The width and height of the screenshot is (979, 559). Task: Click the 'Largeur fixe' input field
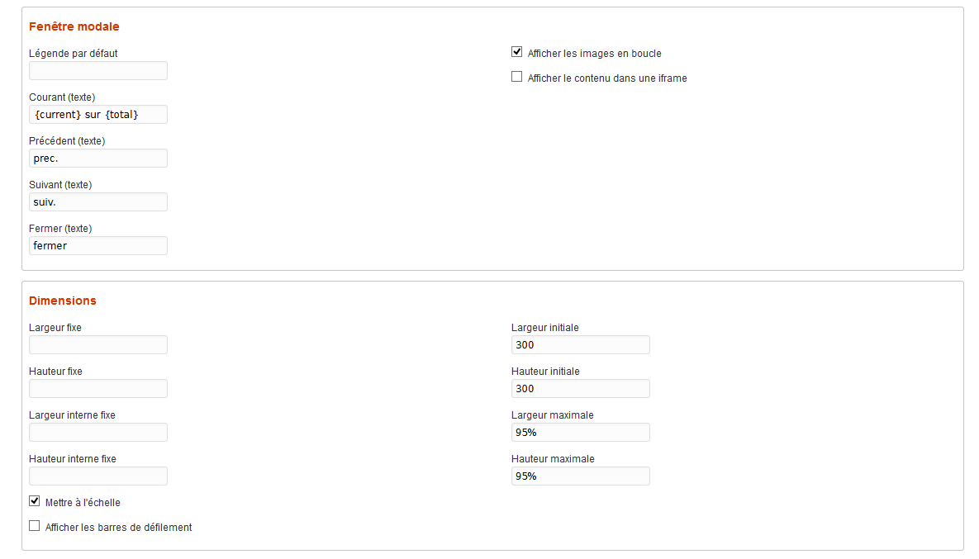98,345
